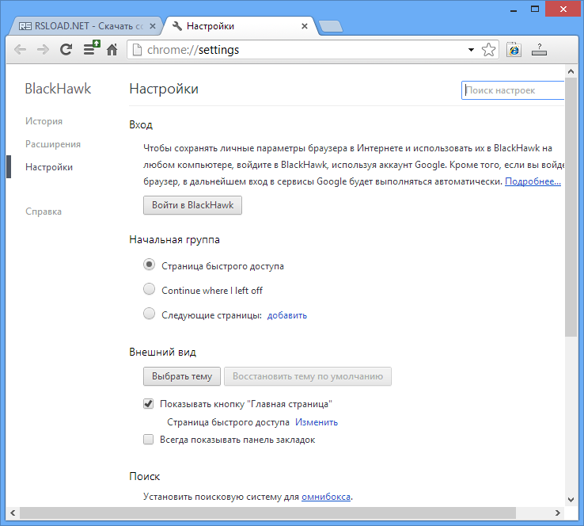This screenshot has width=584, height=526.
Task: Select Настройки in the sidebar
Action: tap(49, 167)
